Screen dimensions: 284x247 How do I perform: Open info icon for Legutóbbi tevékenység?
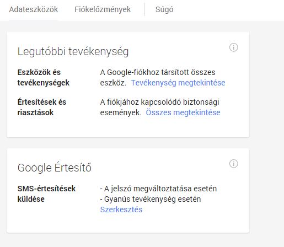[x=234, y=47]
